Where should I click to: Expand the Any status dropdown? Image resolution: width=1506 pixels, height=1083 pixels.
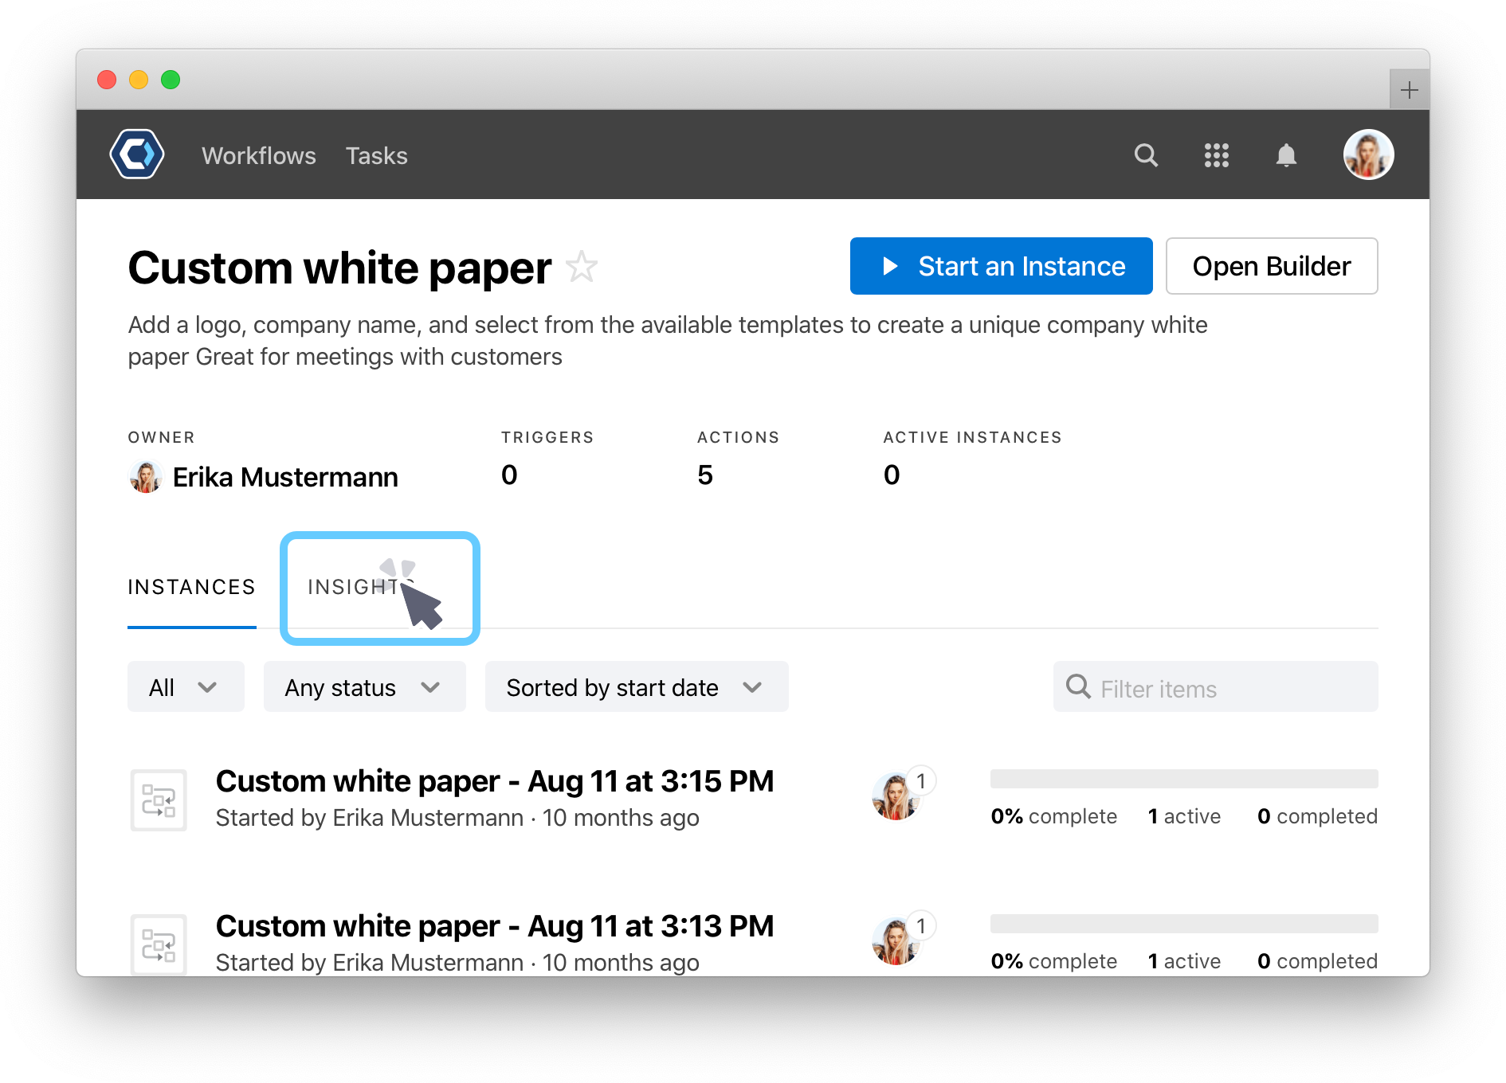pyautogui.click(x=364, y=686)
